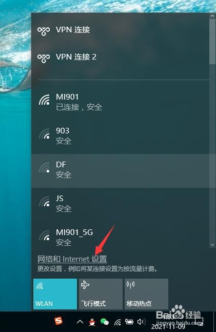Select the MI901_5G network
This screenshot has width=216, height=332.
[120, 237]
